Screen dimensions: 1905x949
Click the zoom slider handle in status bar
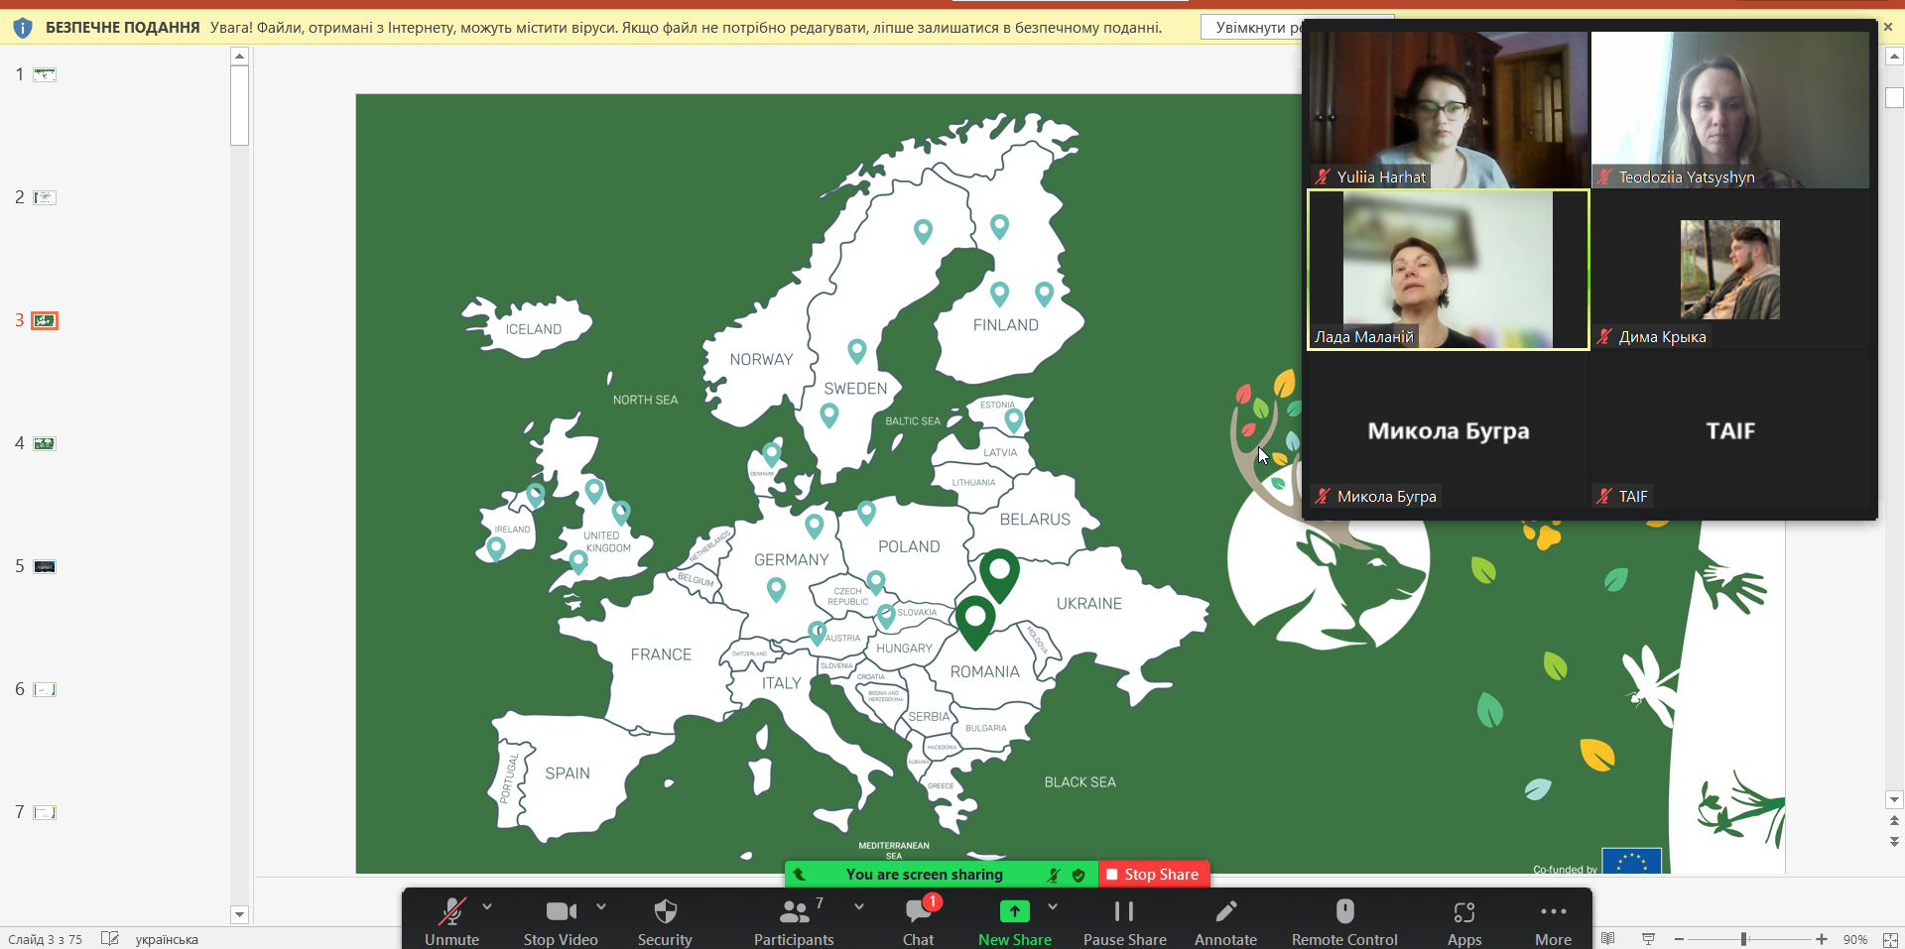(1743, 939)
